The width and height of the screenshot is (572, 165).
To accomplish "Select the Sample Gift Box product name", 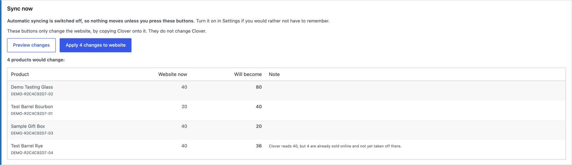I will point(28,126).
